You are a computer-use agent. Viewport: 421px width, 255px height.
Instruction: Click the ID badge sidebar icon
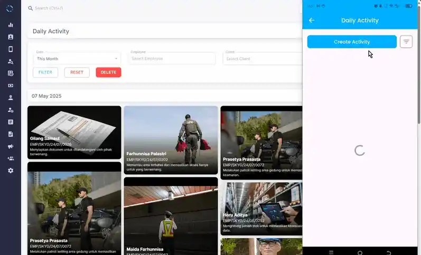point(11,37)
